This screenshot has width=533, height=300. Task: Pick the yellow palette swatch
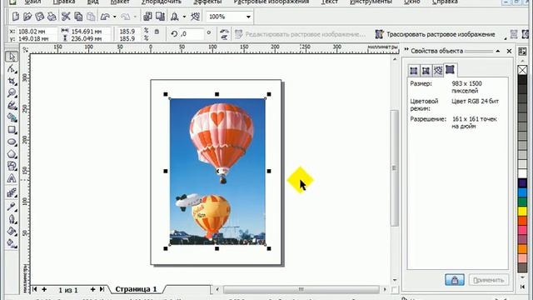click(x=522, y=211)
